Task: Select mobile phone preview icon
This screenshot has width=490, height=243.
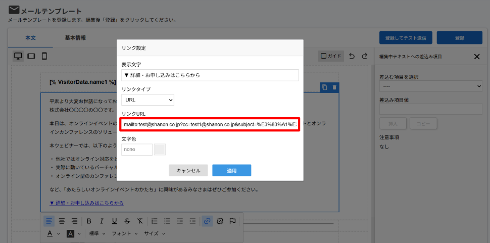Action: click(x=44, y=56)
